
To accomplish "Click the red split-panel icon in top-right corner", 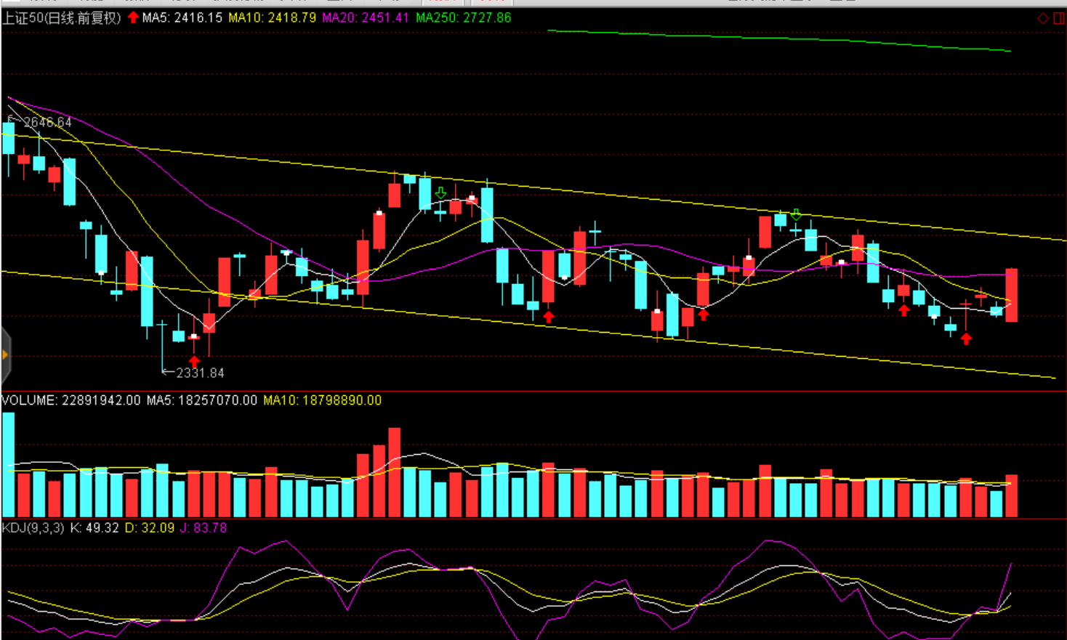I will pyautogui.click(x=1059, y=18).
